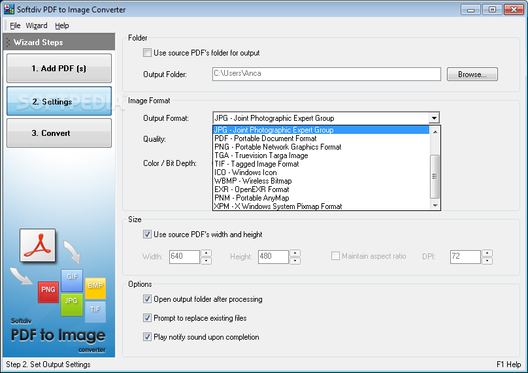Click the F1 Help status bar text
The image size is (528, 373).
pos(508,365)
